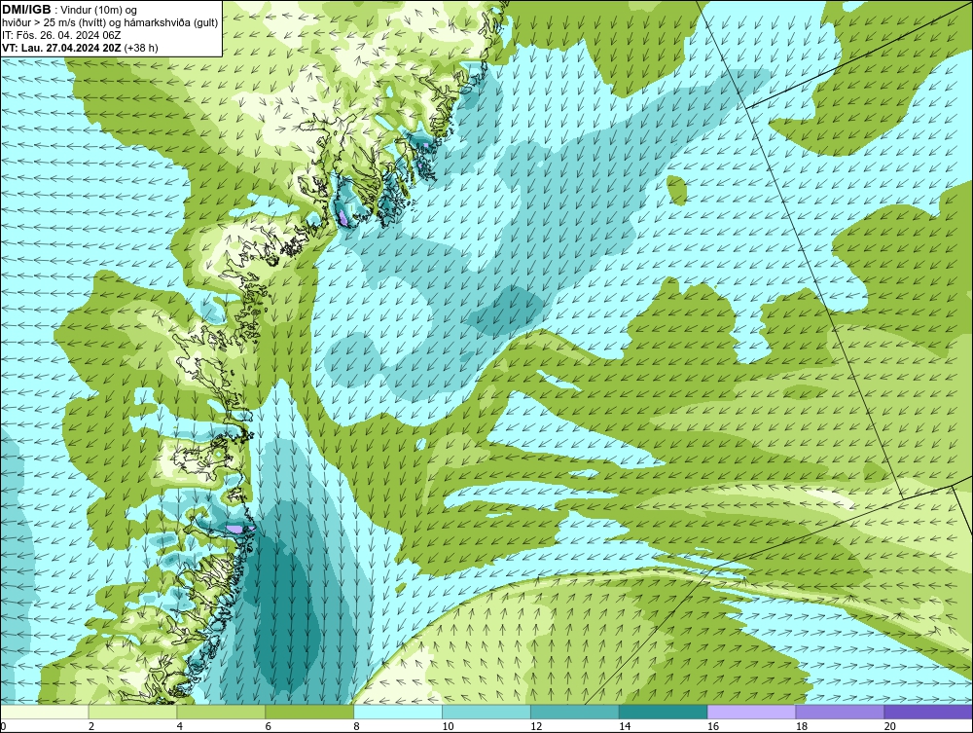
Task: Click the legend label '2'
Action: tap(91, 726)
